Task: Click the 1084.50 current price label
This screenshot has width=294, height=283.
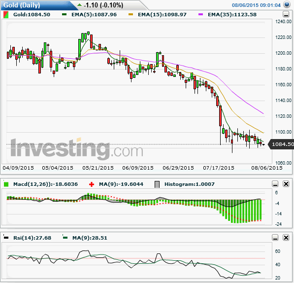Action: (x=282, y=144)
